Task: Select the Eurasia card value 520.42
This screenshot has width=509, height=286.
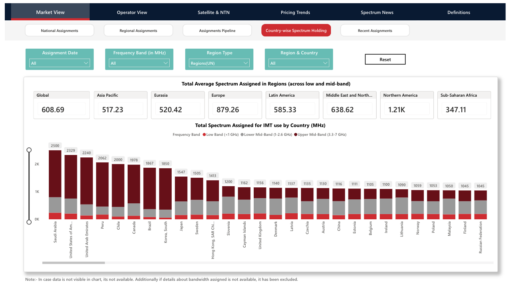Action: (170, 109)
